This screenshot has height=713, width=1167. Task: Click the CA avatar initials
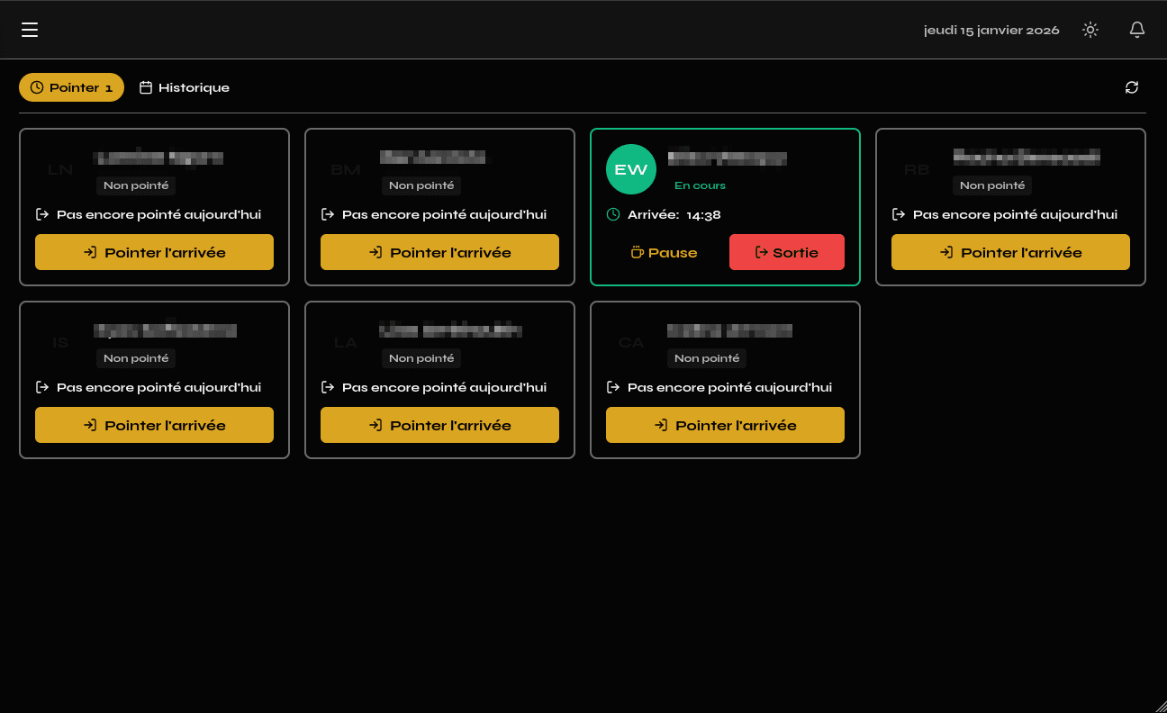tap(631, 342)
